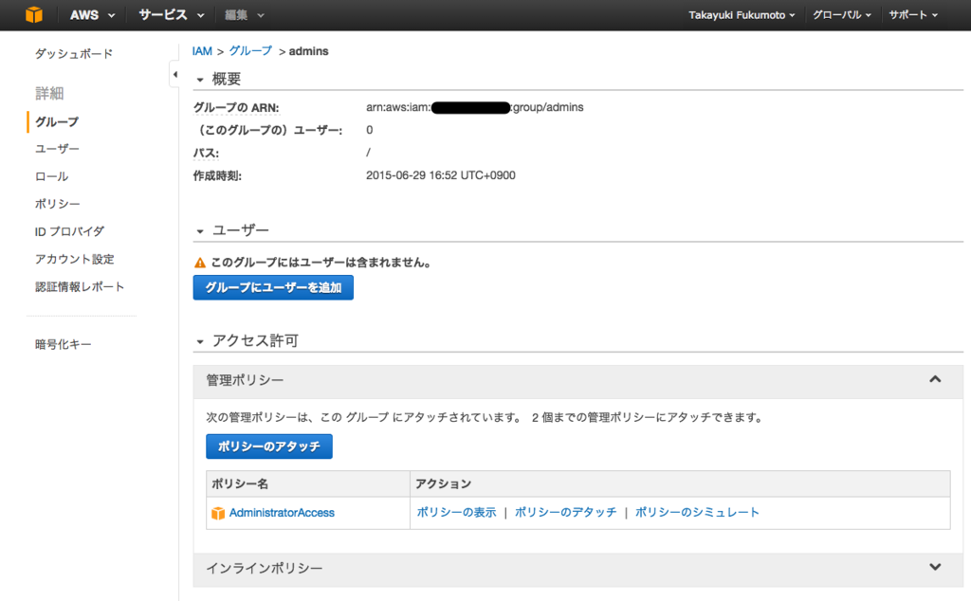This screenshot has width=971, height=601.
Task: Select ユーザー in the sidebar navigation
Action: pyautogui.click(x=57, y=149)
